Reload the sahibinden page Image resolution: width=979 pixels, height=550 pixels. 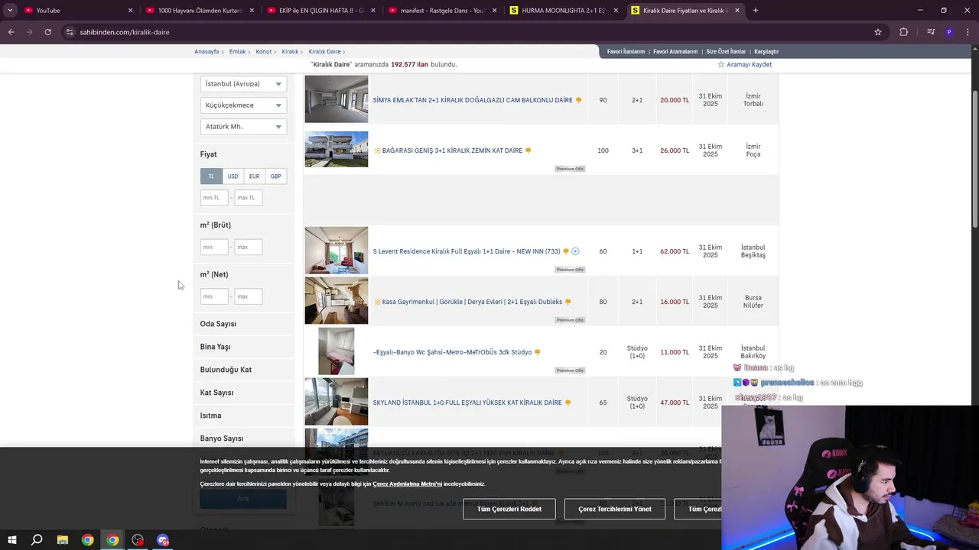click(47, 32)
